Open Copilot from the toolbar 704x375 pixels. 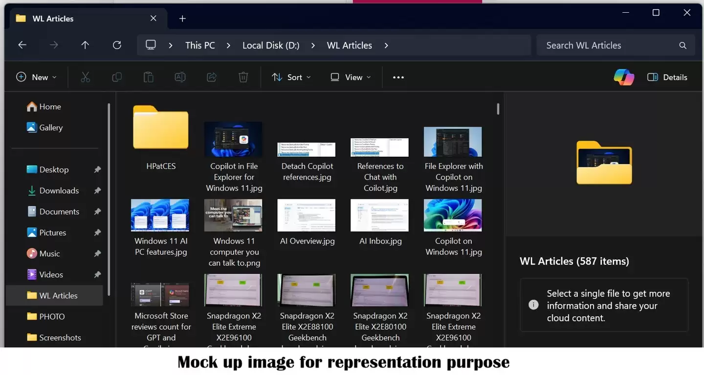pyautogui.click(x=624, y=77)
